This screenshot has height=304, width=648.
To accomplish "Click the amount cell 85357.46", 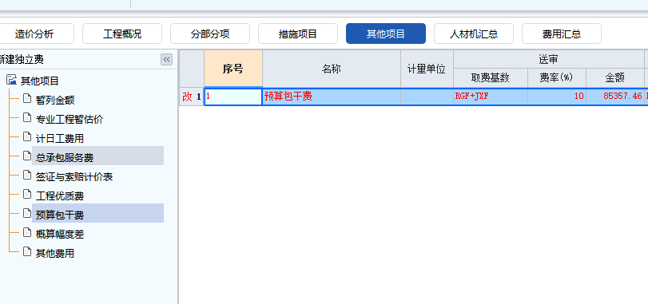I will tap(615, 97).
